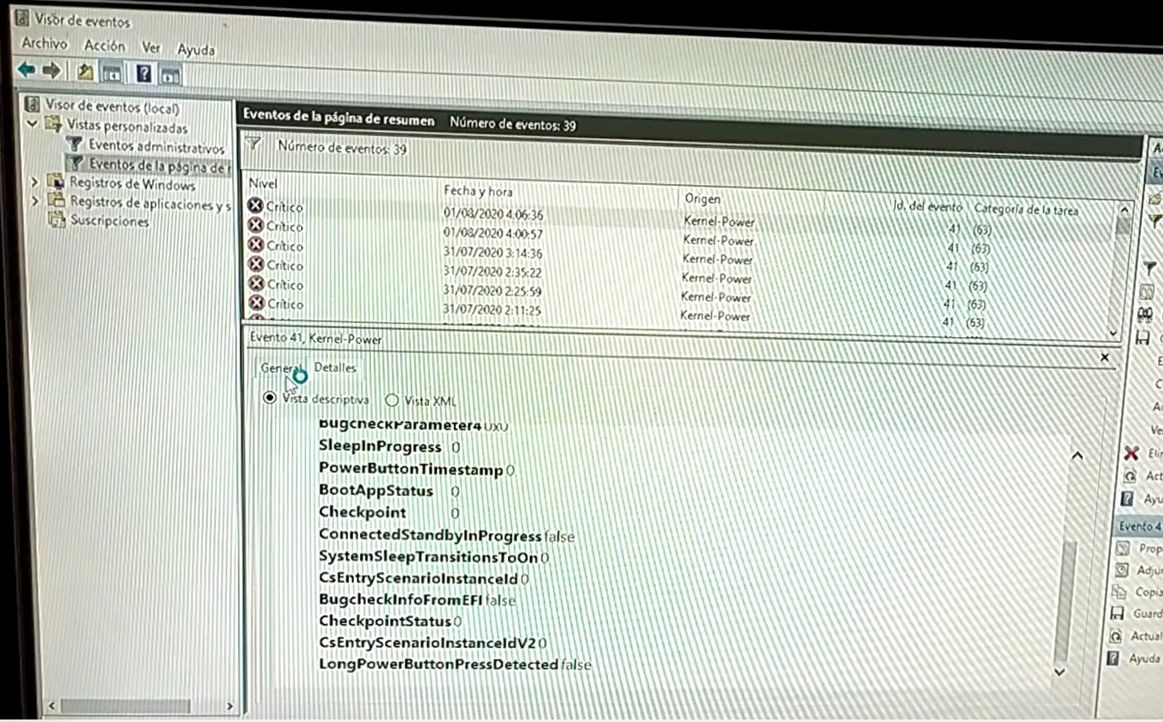The height and width of the screenshot is (722, 1163).
Task: Switch to the General tab
Action: 281,367
